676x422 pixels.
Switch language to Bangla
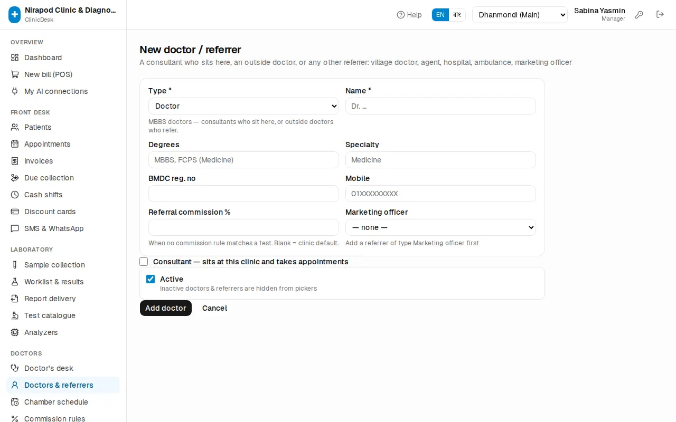(x=457, y=15)
